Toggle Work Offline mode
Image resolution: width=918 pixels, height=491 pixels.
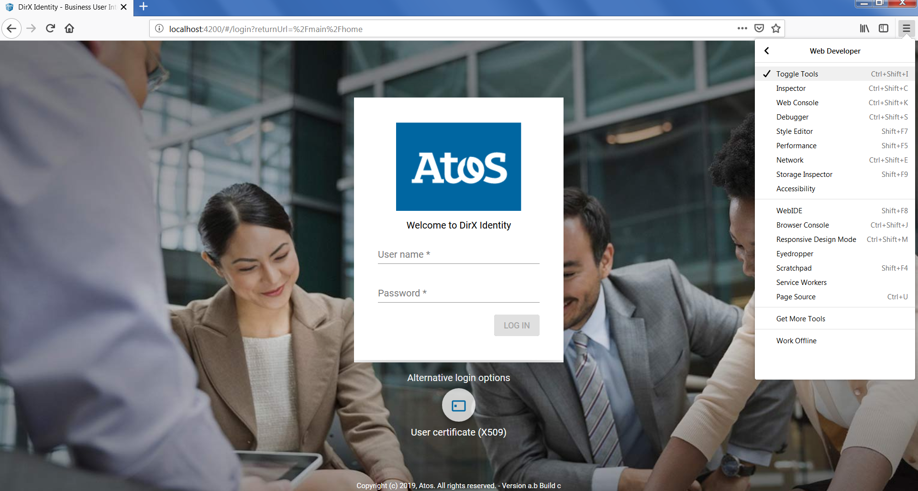point(796,341)
